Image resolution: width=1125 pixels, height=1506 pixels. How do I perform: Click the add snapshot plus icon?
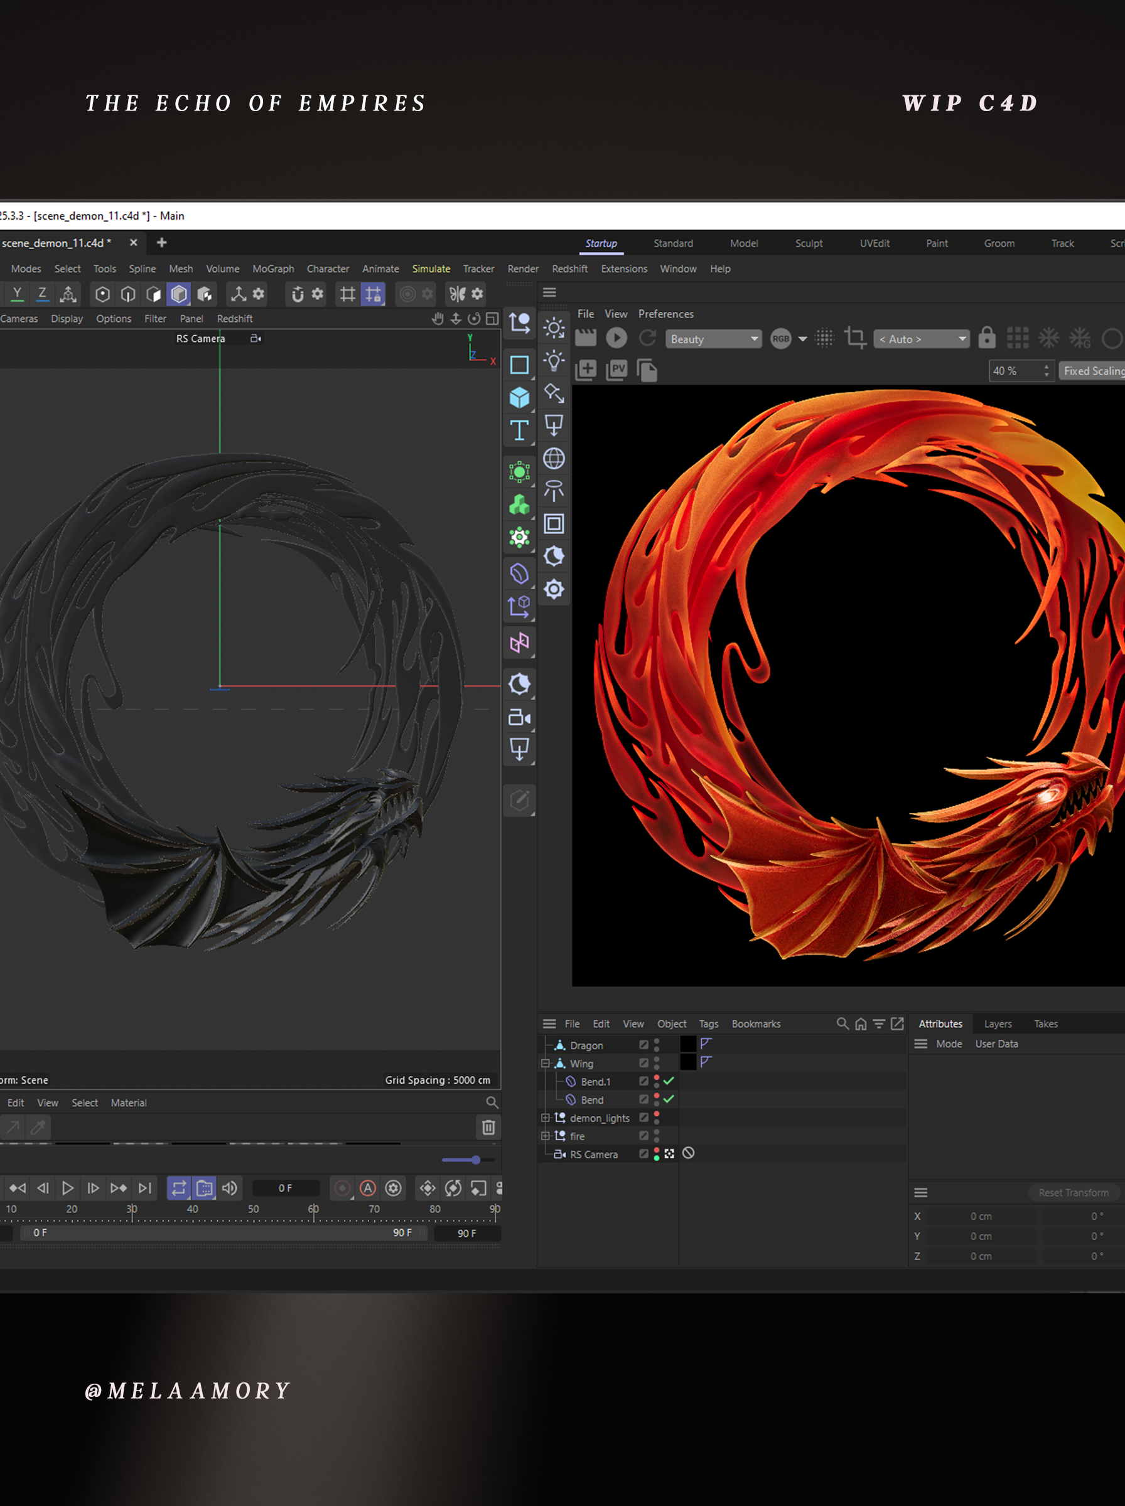point(586,370)
